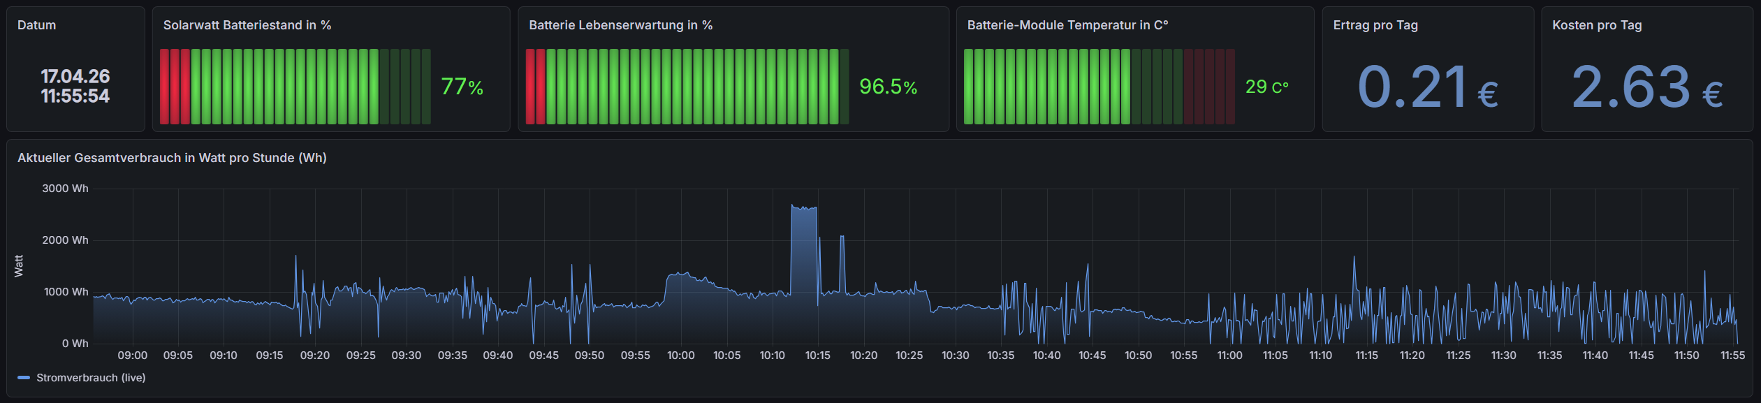Click the 3000 Wh label on the Y-axis
The width and height of the screenshot is (1761, 403).
click(x=65, y=189)
